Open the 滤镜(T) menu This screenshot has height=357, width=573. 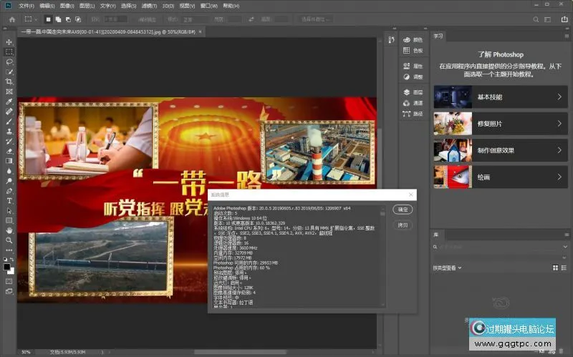tap(149, 6)
